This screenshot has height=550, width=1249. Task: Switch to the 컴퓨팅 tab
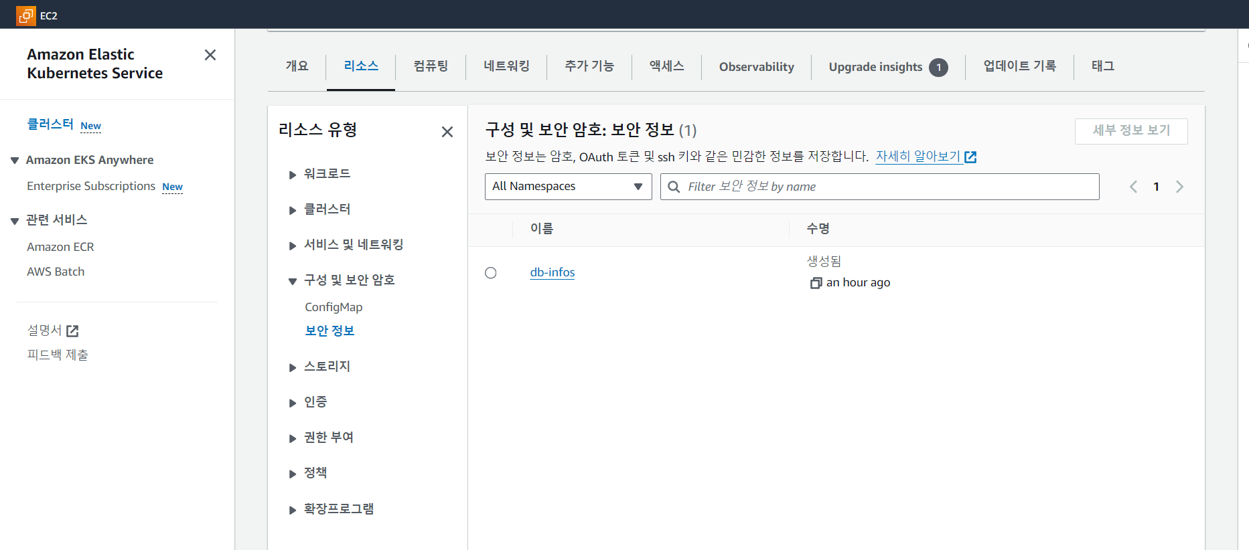(x=431, y=66)
